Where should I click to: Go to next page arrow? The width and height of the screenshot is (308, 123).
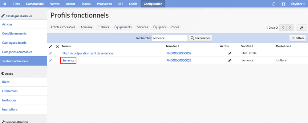pos(290,28)
